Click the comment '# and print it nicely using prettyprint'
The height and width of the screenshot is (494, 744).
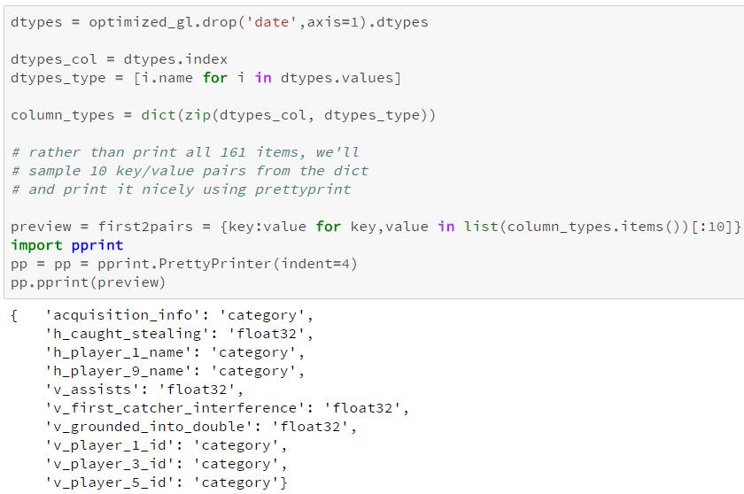(x=181, y=189)
